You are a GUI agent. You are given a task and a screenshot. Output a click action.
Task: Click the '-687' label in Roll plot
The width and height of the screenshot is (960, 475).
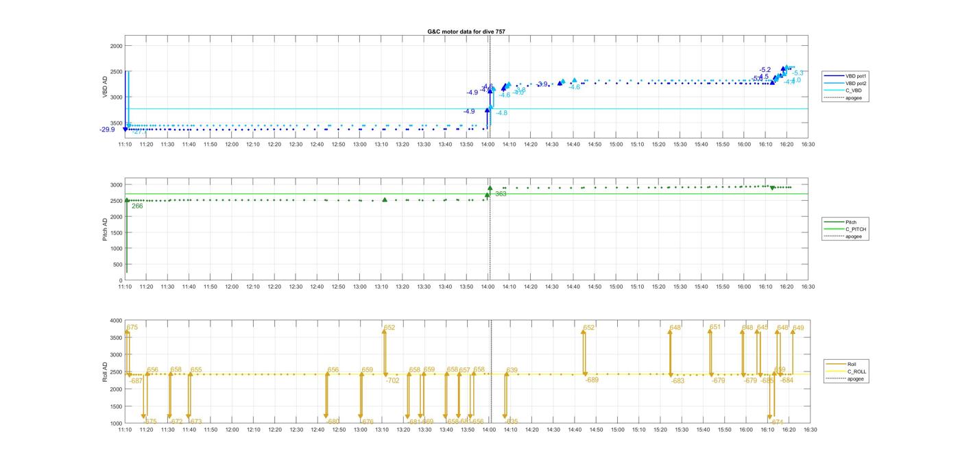pos(136,381)
